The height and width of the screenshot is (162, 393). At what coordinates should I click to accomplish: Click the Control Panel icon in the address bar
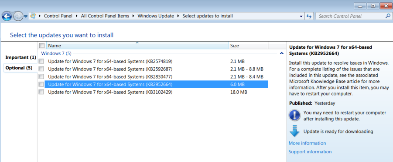tap(33, 16)
